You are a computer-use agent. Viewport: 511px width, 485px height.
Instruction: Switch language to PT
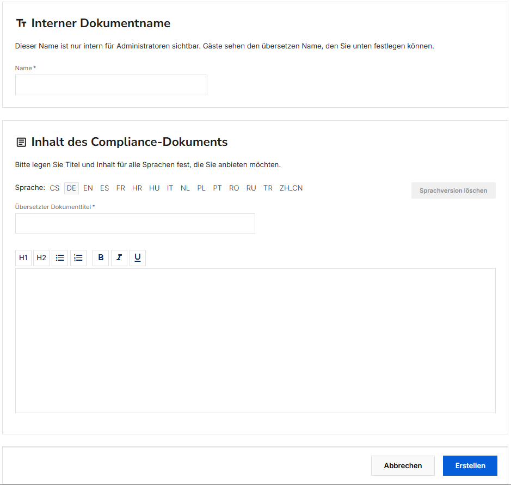[x=217, y=188]
